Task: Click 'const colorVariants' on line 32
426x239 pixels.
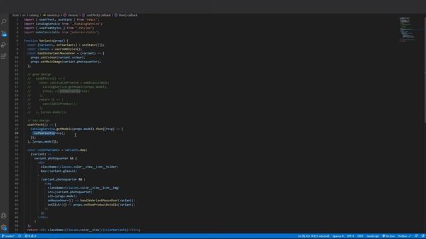Action: click(43, 150)
